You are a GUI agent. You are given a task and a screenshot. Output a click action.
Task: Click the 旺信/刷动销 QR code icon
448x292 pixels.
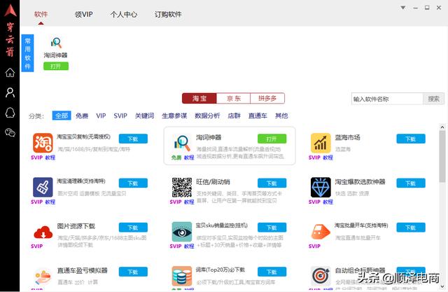click(182, 187)
